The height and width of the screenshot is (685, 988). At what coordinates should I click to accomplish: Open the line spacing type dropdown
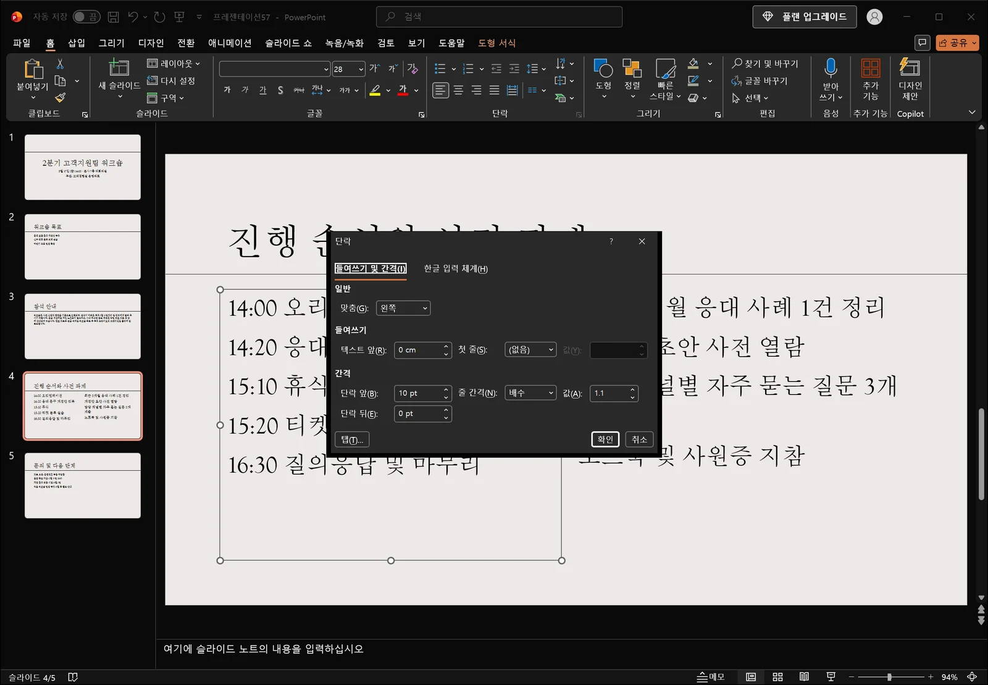(530, 393)
